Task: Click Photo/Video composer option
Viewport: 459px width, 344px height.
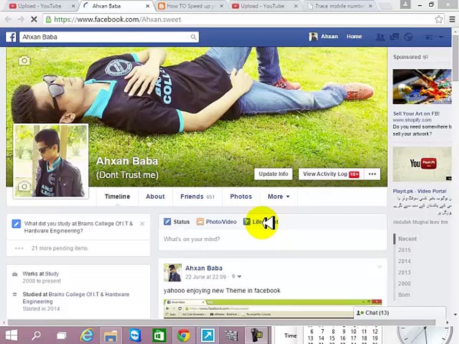Action: point(217,222)
